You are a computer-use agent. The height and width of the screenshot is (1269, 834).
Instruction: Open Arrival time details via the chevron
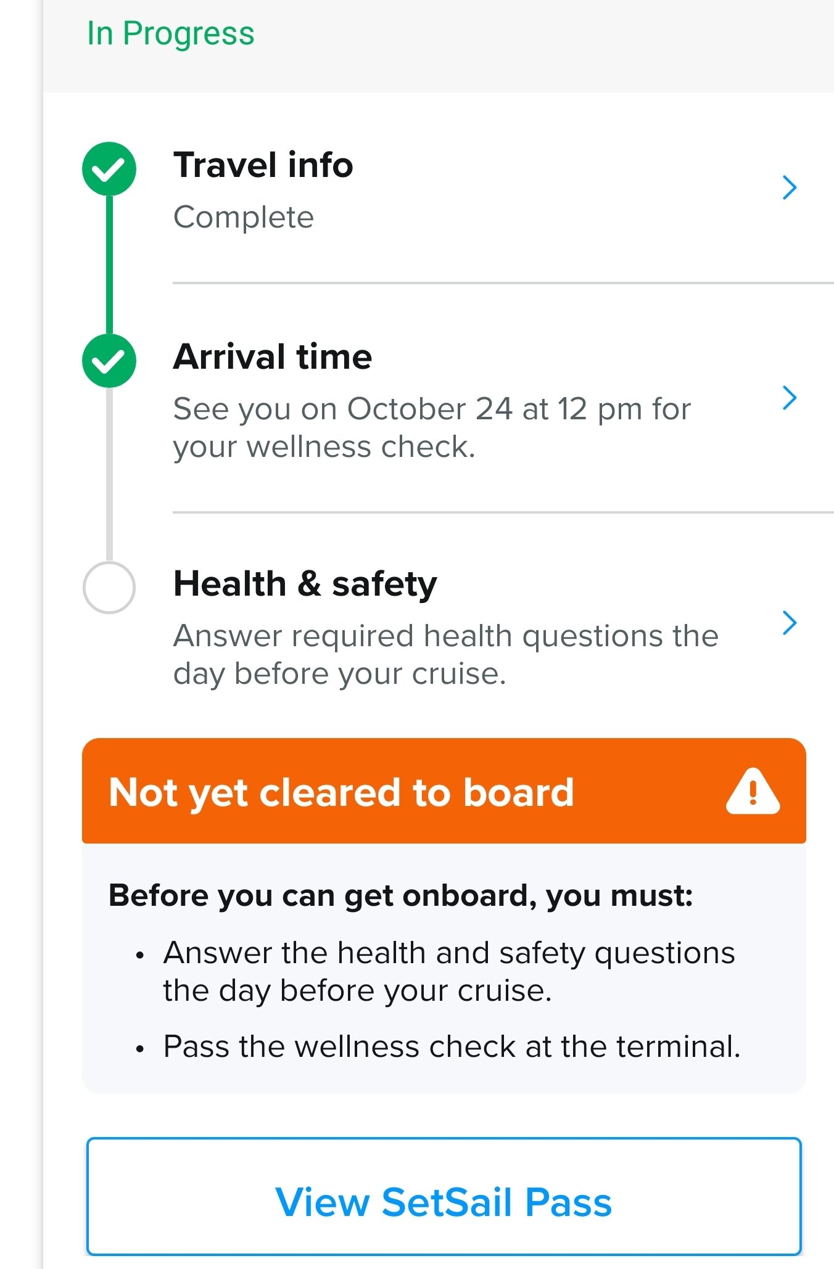(790, 398)
